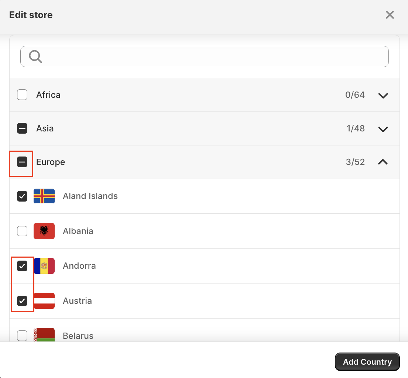The width and height of the screenshot is (408, 378).
Task: Deselect Austria checkbox
Action: (x=22, y=301)
